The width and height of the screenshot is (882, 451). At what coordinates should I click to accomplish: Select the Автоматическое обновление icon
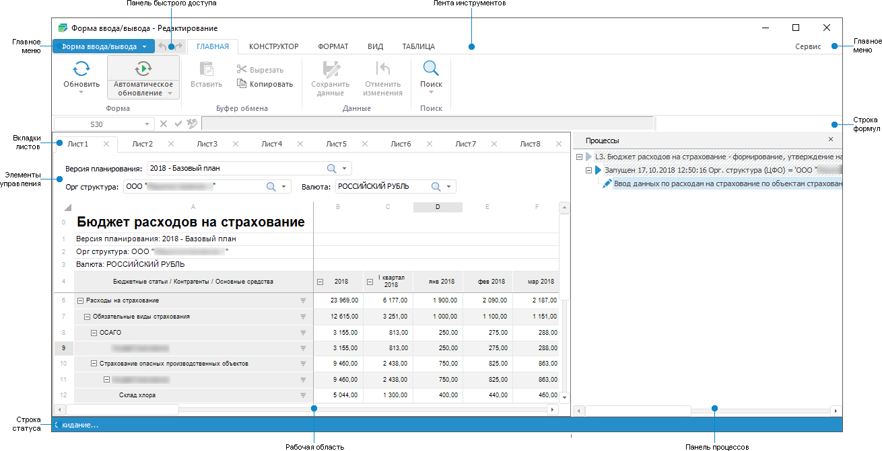pyautogui.click(x=143, y=69)
